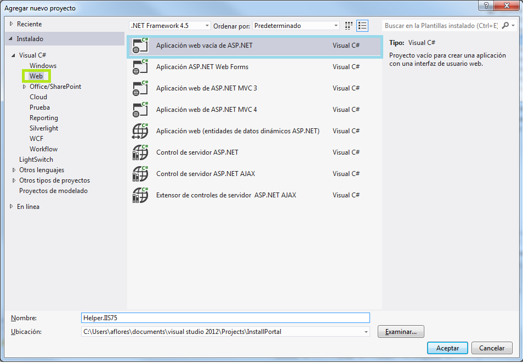
Task: Click the Buscar en la Plantillas search box
Action: pyautogui.click(x=441, y=26)
